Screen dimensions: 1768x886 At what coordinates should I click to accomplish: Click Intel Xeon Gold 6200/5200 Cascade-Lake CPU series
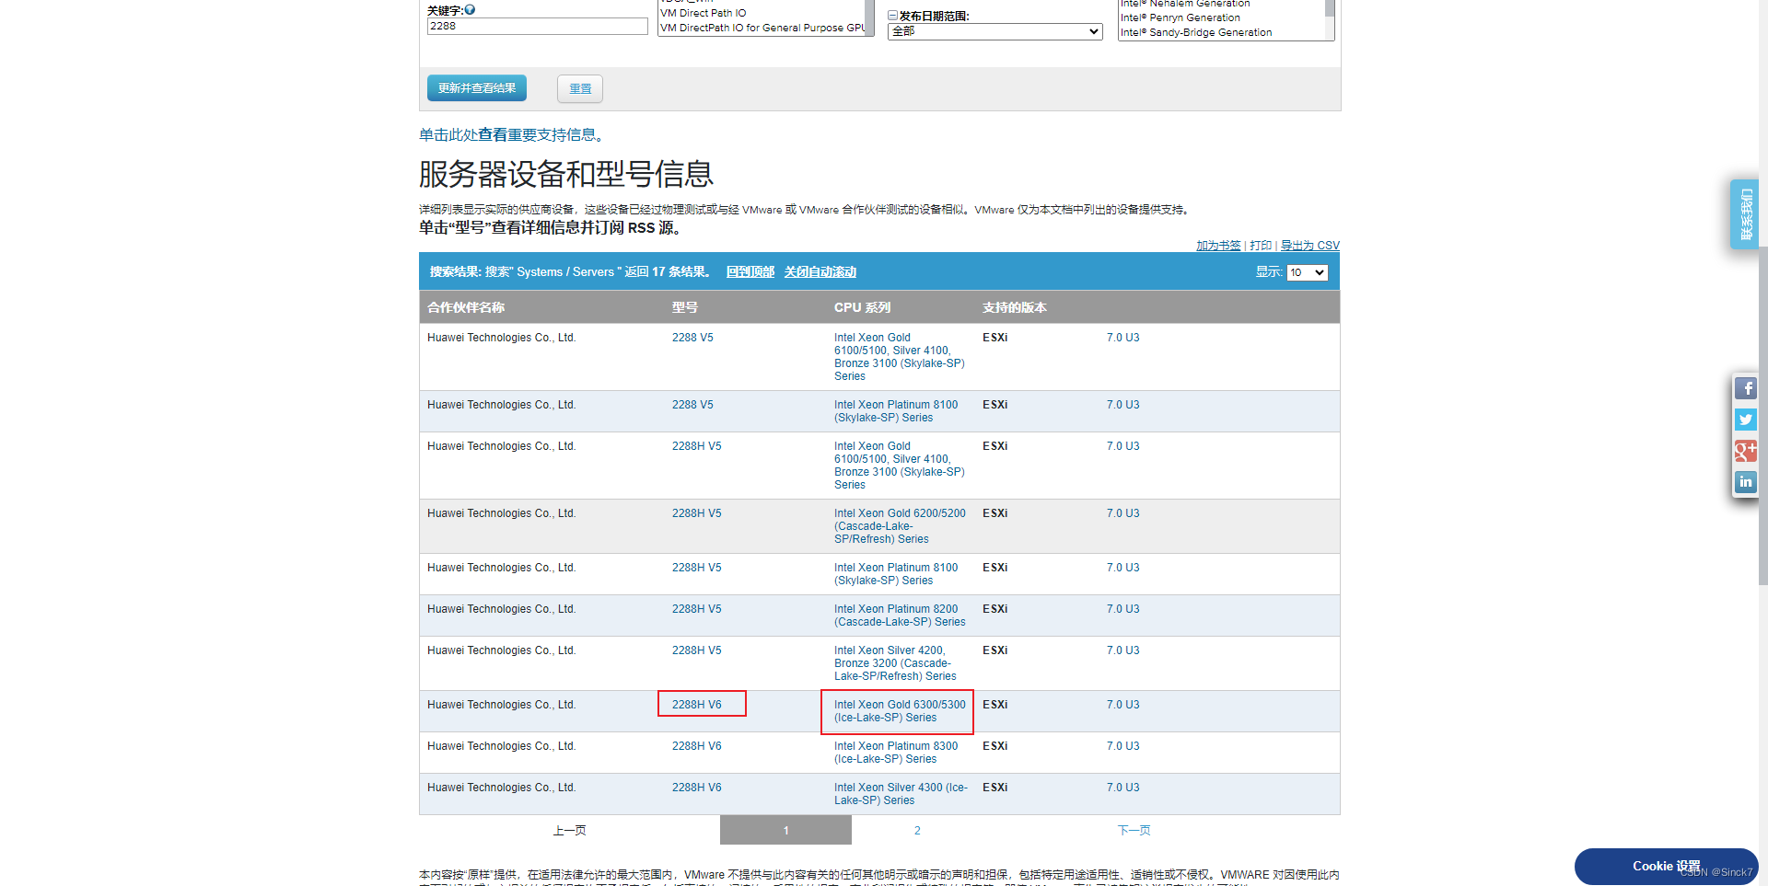[900, 526]
